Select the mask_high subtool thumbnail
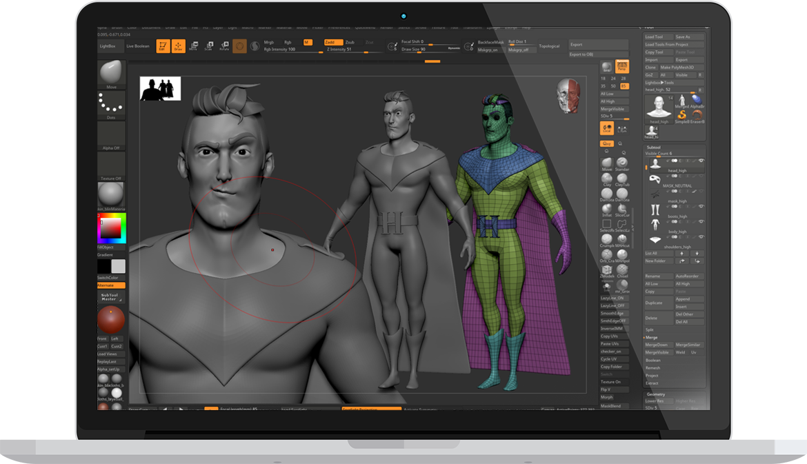The image size is (807, 464). [x=655, y=194]
